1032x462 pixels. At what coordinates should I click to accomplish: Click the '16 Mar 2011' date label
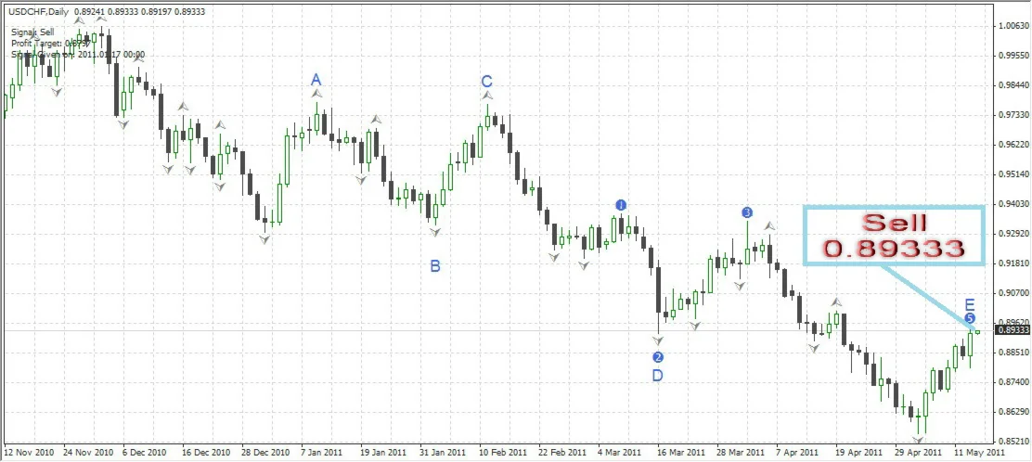(x=680, y=453)
